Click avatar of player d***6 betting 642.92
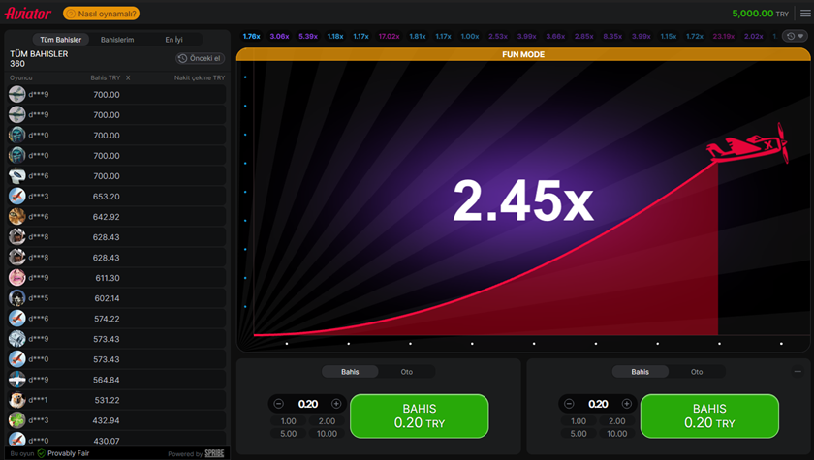This screenshot has width=814, height=460. coord(17,216)
